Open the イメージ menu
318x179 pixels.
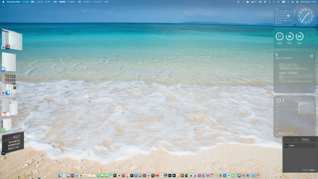[39, 2]
